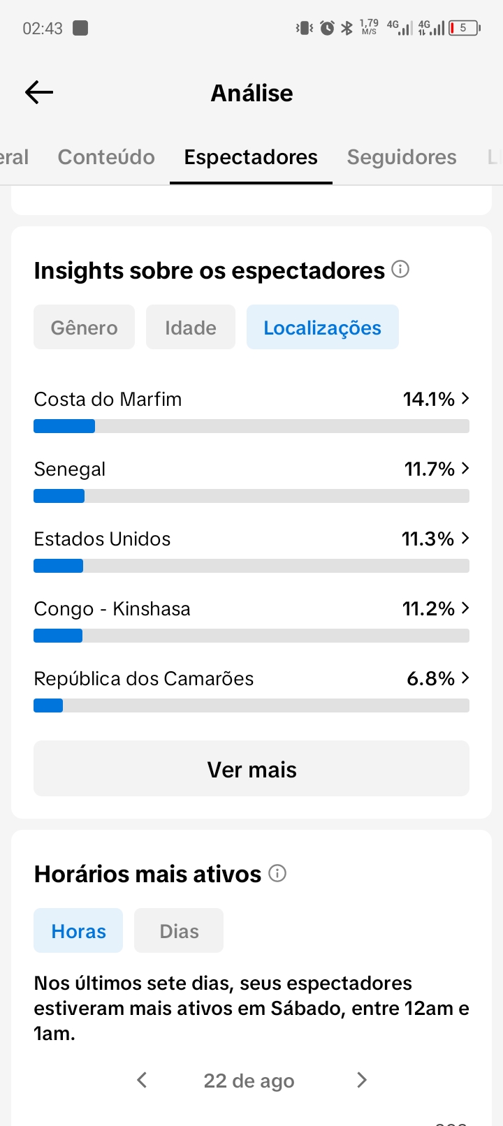Switch to the Conteúdo tab

[106, 157]
